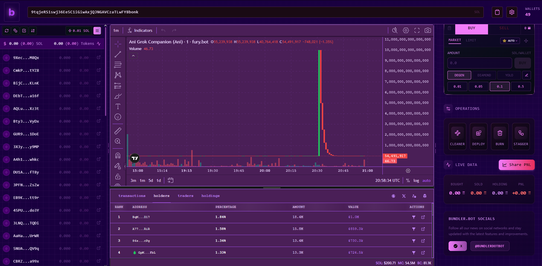The image size is (542, 266).
Task: Toggle percent scale on the chart
Action: click(408, 181)
